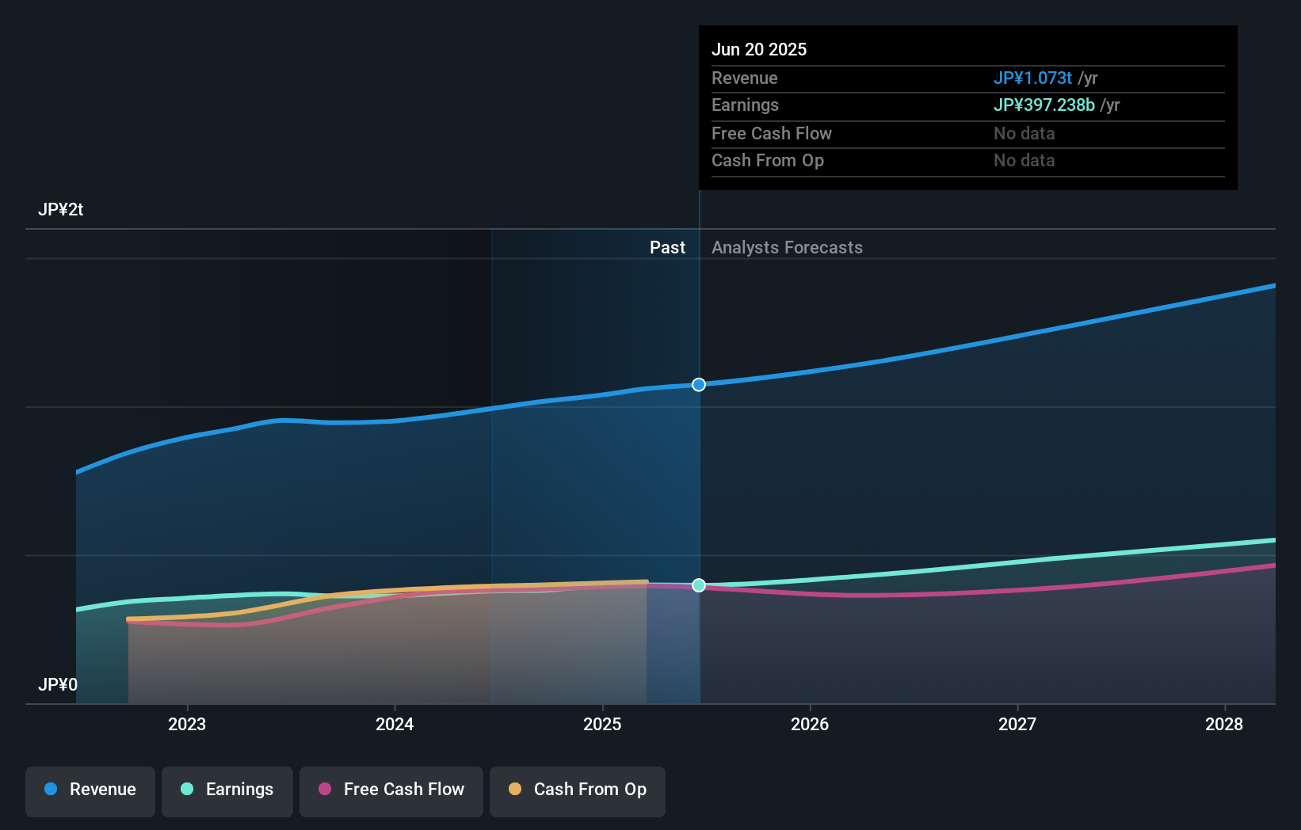
Task: Click the orange Cash From Op legend dot
Action: point(515,789)
